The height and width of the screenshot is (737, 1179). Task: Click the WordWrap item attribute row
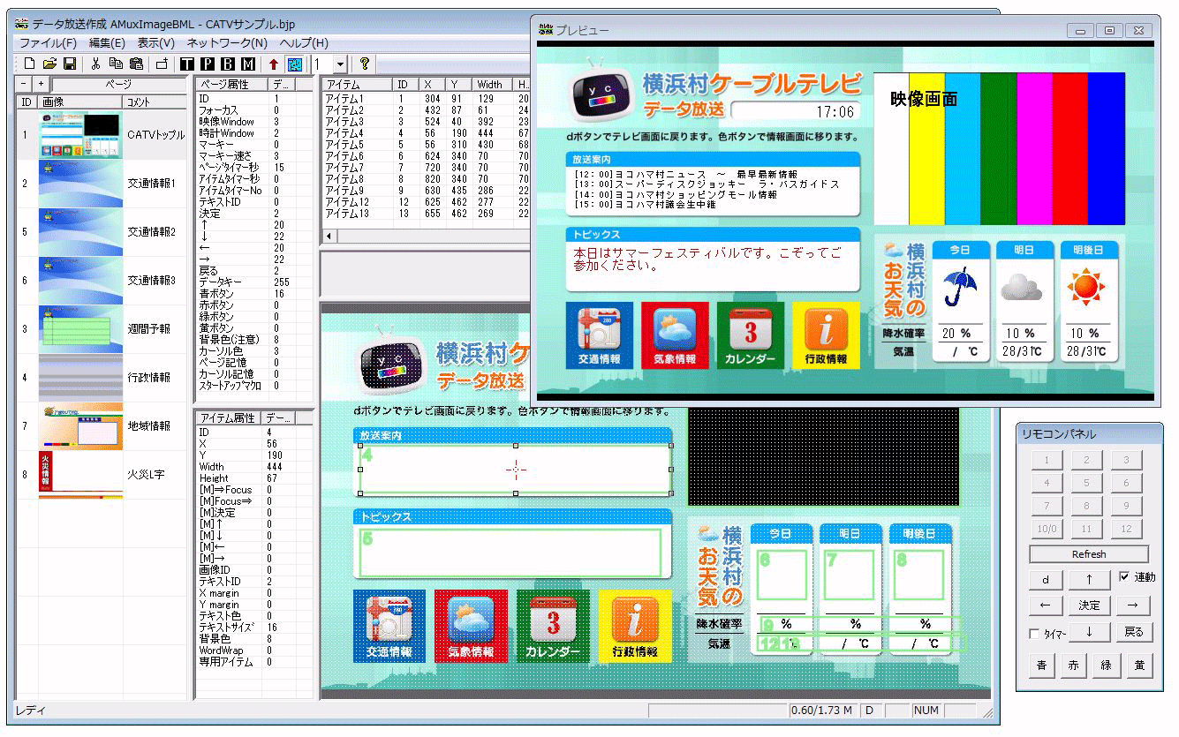[x=253, y=650]
